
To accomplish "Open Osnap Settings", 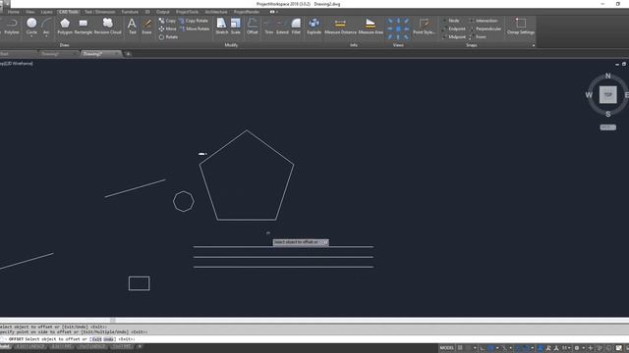I will [x=521, y=26].
